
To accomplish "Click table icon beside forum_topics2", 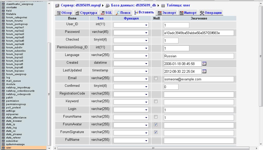I will 3,54.
